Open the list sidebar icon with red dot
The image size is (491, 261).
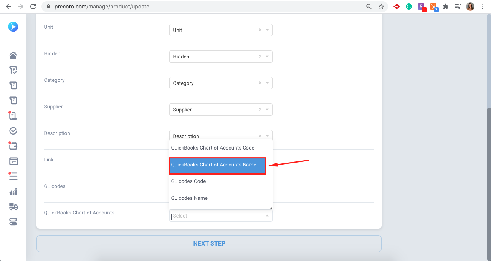13,176
